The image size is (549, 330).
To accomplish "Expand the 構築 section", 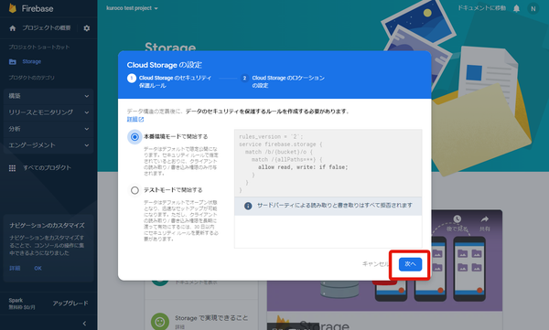I will tap(48, 96).
